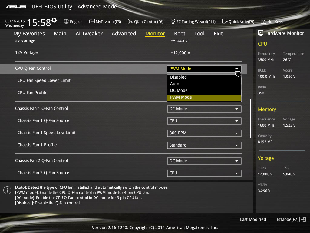Viewport: 310px width, 233px height.
Task: Select the CPU Fan Profile row
Action: click(x=32, y=93)
